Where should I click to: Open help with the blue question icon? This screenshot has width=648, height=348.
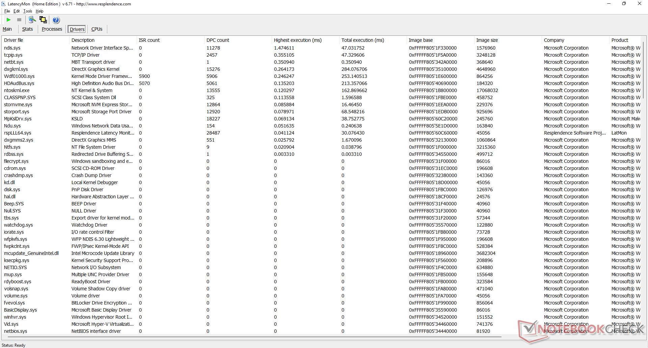point(56,20)
